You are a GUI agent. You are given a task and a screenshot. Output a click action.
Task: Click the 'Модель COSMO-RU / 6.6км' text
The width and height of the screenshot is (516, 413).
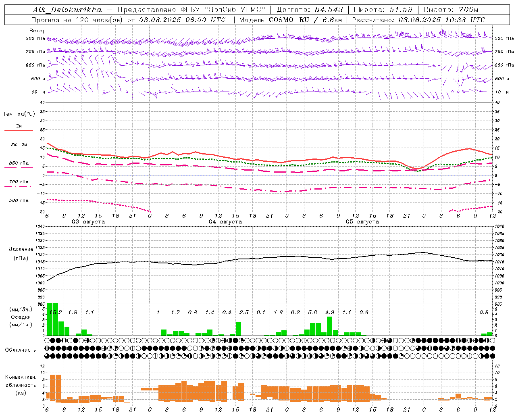290,20
